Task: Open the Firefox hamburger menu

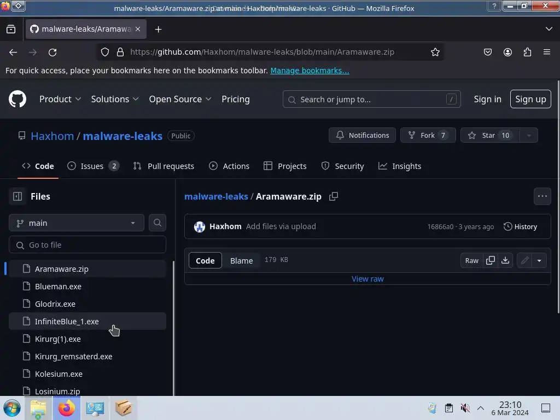Action: (547, 52)
